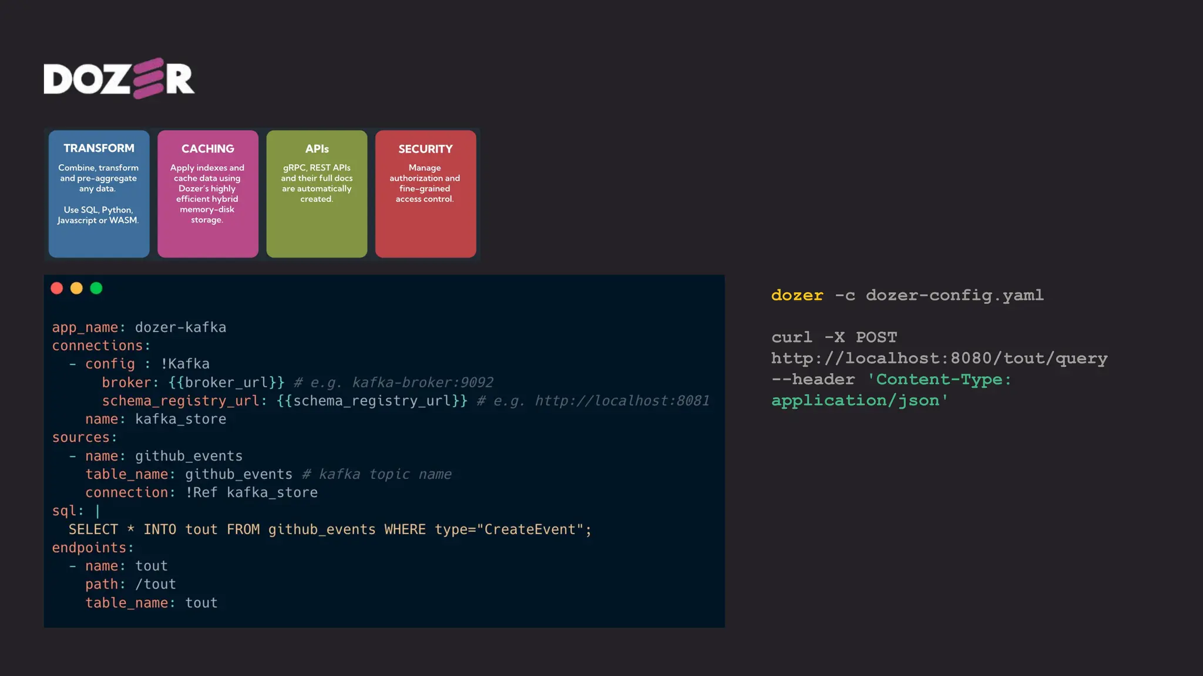1203x676 pixels.
Task: Click the SELECT SQL statement line
Action: (330, 529)
